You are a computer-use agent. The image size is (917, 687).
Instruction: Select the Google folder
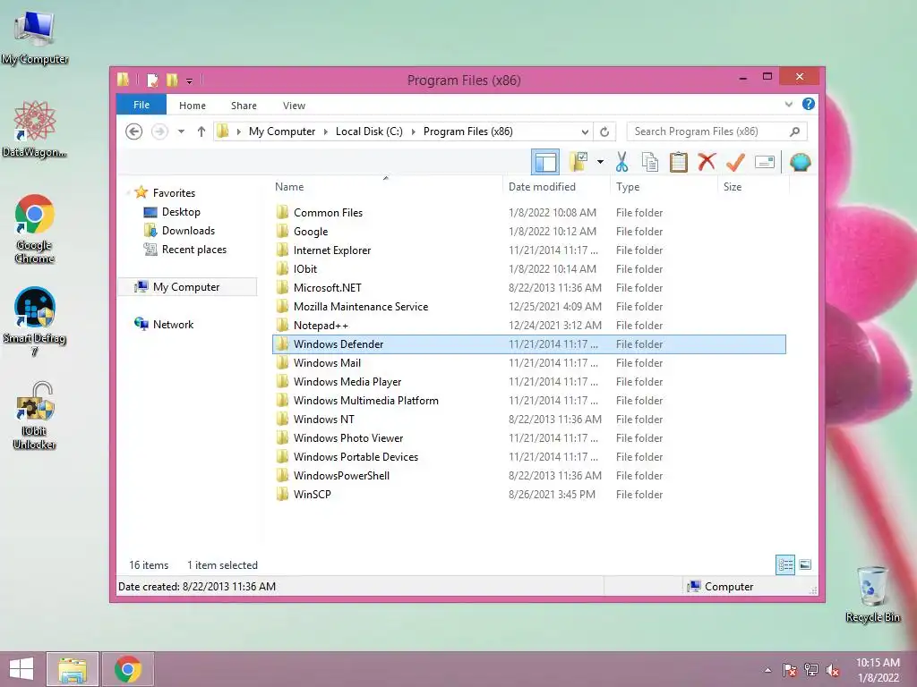pos(528,232)
